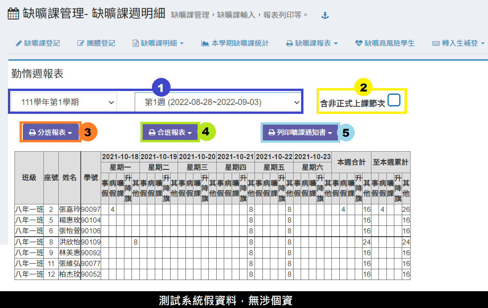Click the keyboard icon for 轉入生補登

click(436, 43)
